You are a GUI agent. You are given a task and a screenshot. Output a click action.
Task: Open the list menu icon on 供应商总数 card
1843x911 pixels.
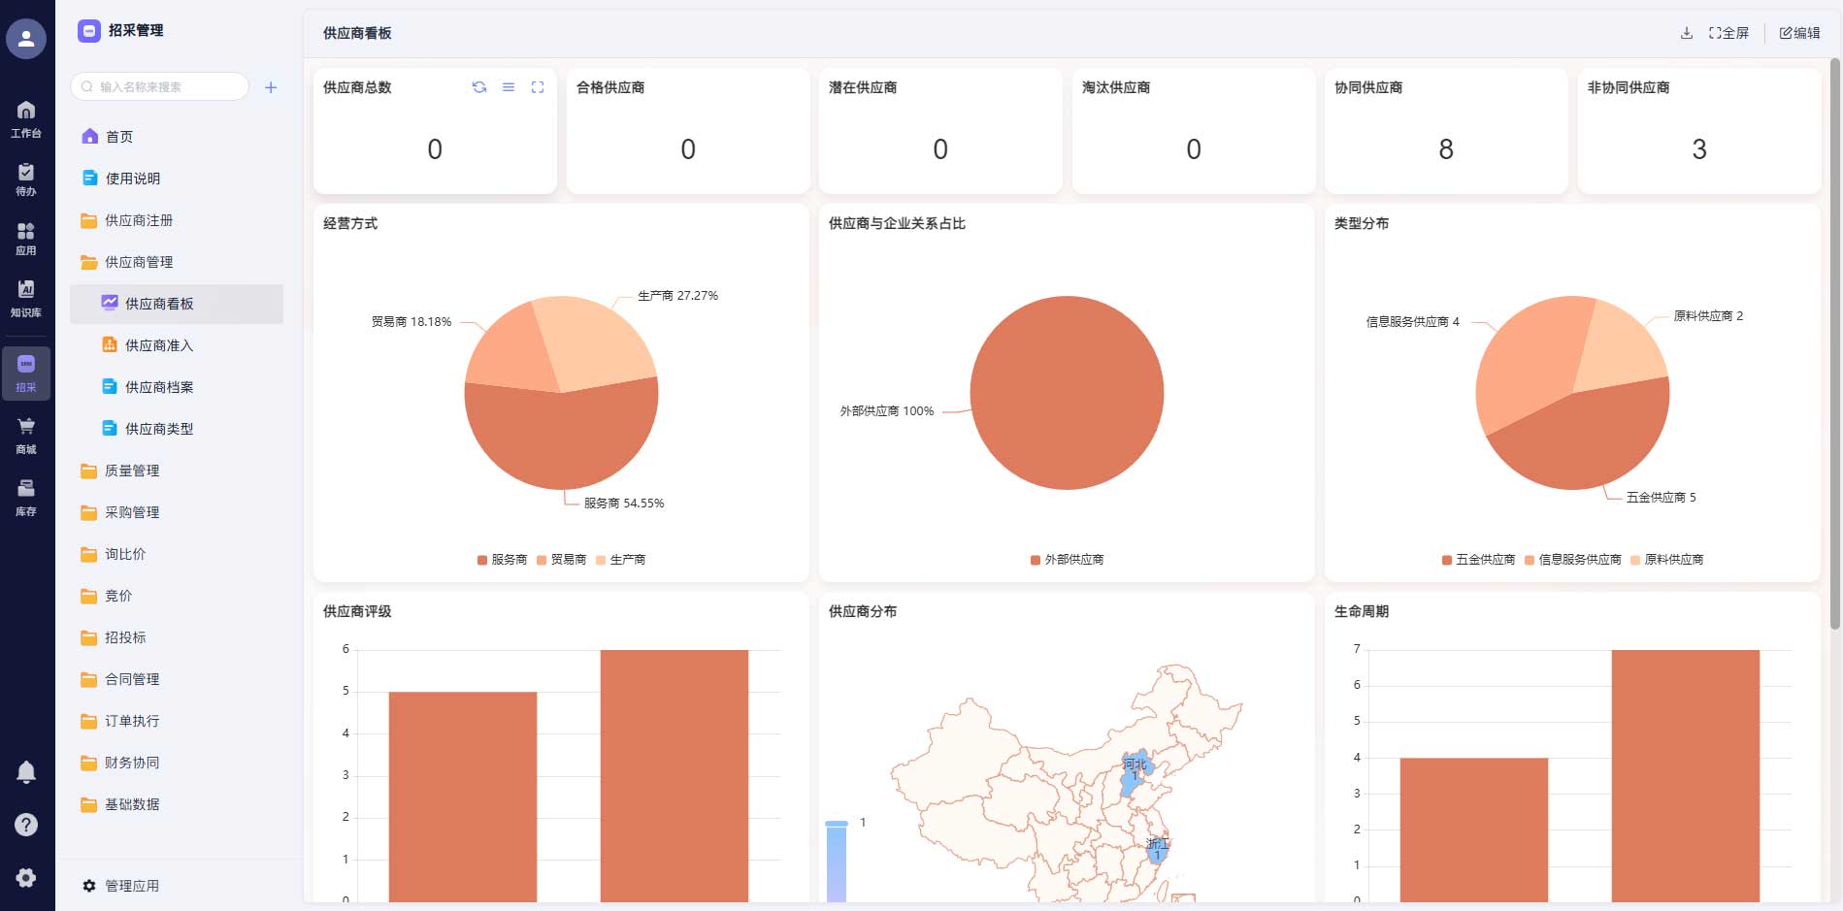coord(509,87)
